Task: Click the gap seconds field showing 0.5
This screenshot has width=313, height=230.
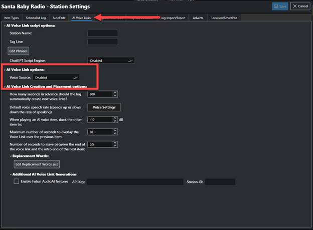Action: tap(100, 144)
